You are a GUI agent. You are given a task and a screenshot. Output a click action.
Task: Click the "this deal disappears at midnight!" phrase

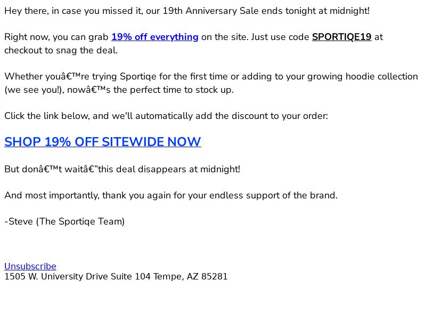169,169
